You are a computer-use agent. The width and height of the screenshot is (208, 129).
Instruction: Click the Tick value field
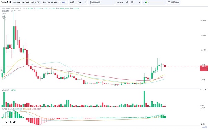(x=86, y=2)
